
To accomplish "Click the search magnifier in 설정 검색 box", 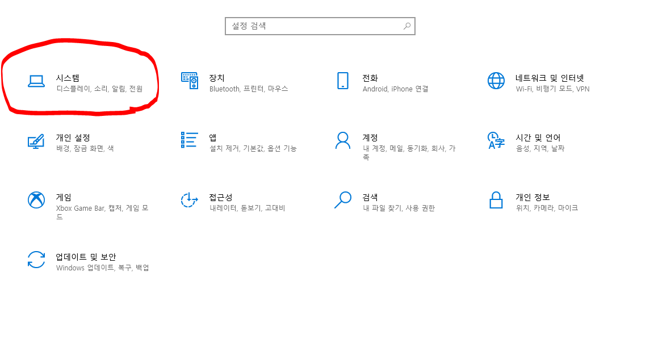I will click(407, 26).
